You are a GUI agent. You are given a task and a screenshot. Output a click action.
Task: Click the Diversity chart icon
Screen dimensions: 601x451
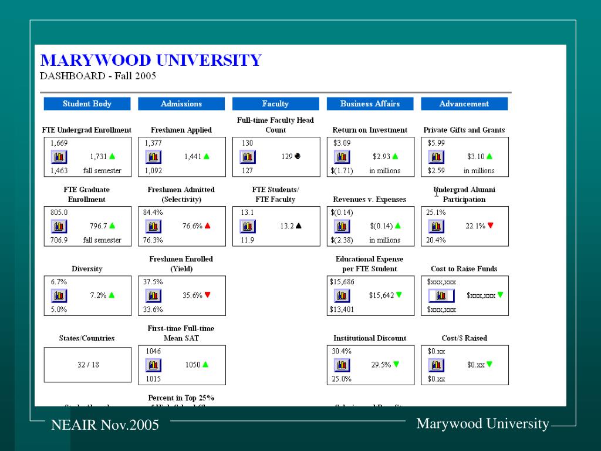[x=59, y=295]
